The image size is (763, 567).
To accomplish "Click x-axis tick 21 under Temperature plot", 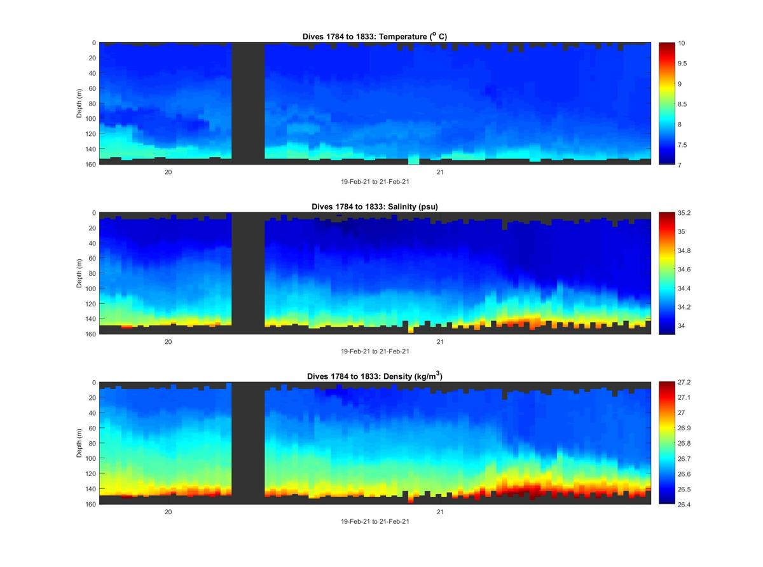I will [440, 172].
